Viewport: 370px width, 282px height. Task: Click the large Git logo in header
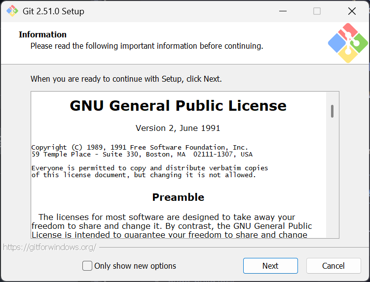coord(348,43)
